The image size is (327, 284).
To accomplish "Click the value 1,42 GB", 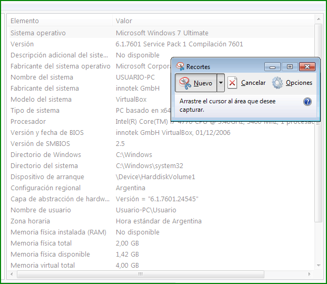I will coord(127,254).
